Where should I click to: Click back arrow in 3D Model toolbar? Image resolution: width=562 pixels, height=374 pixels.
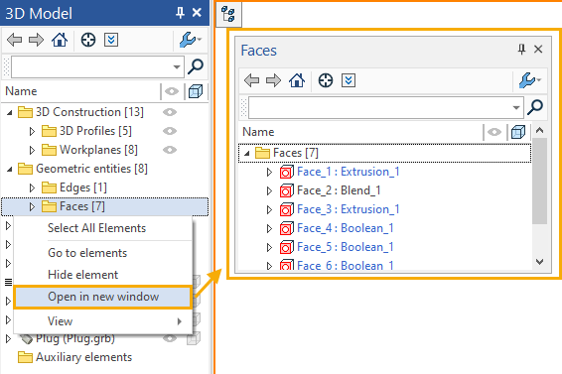coord(14,40)
